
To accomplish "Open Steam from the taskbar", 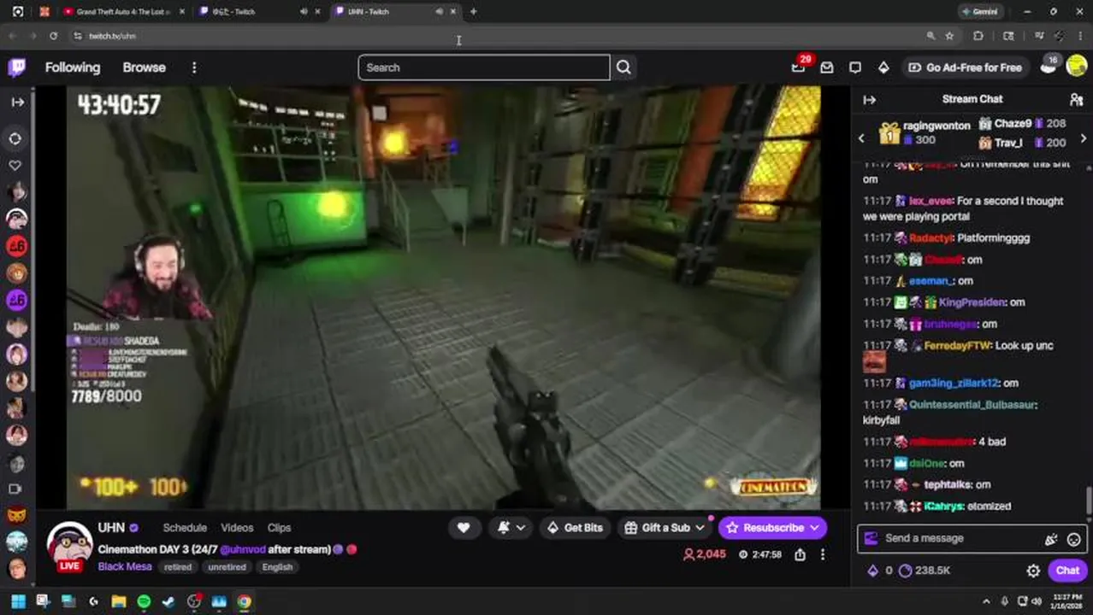I will coord(168,601).
